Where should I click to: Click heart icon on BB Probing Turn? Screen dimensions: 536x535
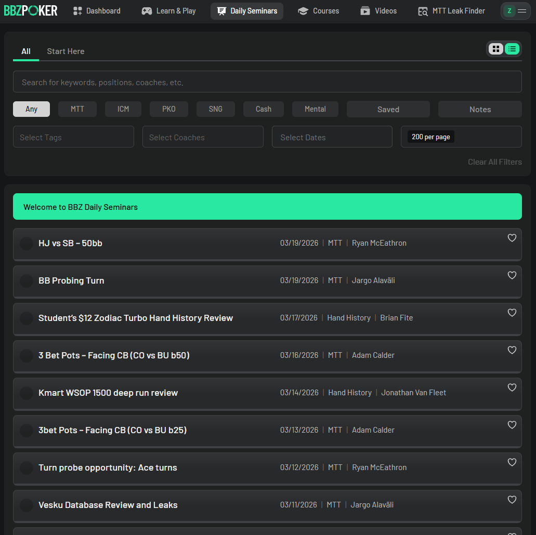512,275
